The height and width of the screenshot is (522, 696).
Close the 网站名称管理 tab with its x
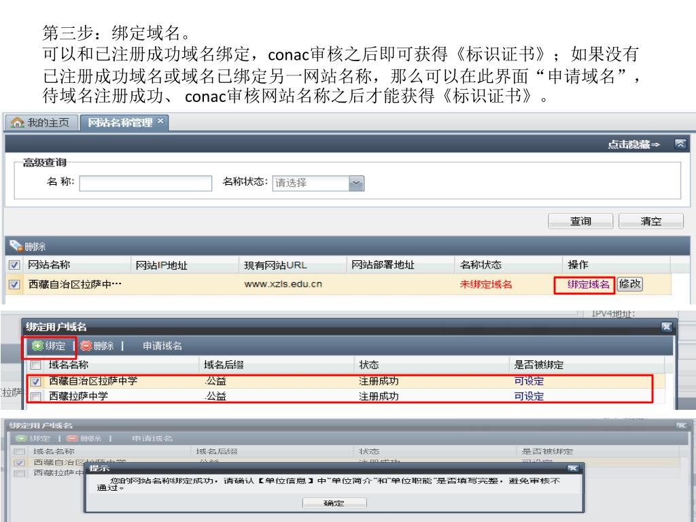pyautogui.click(x=160, y=122)
